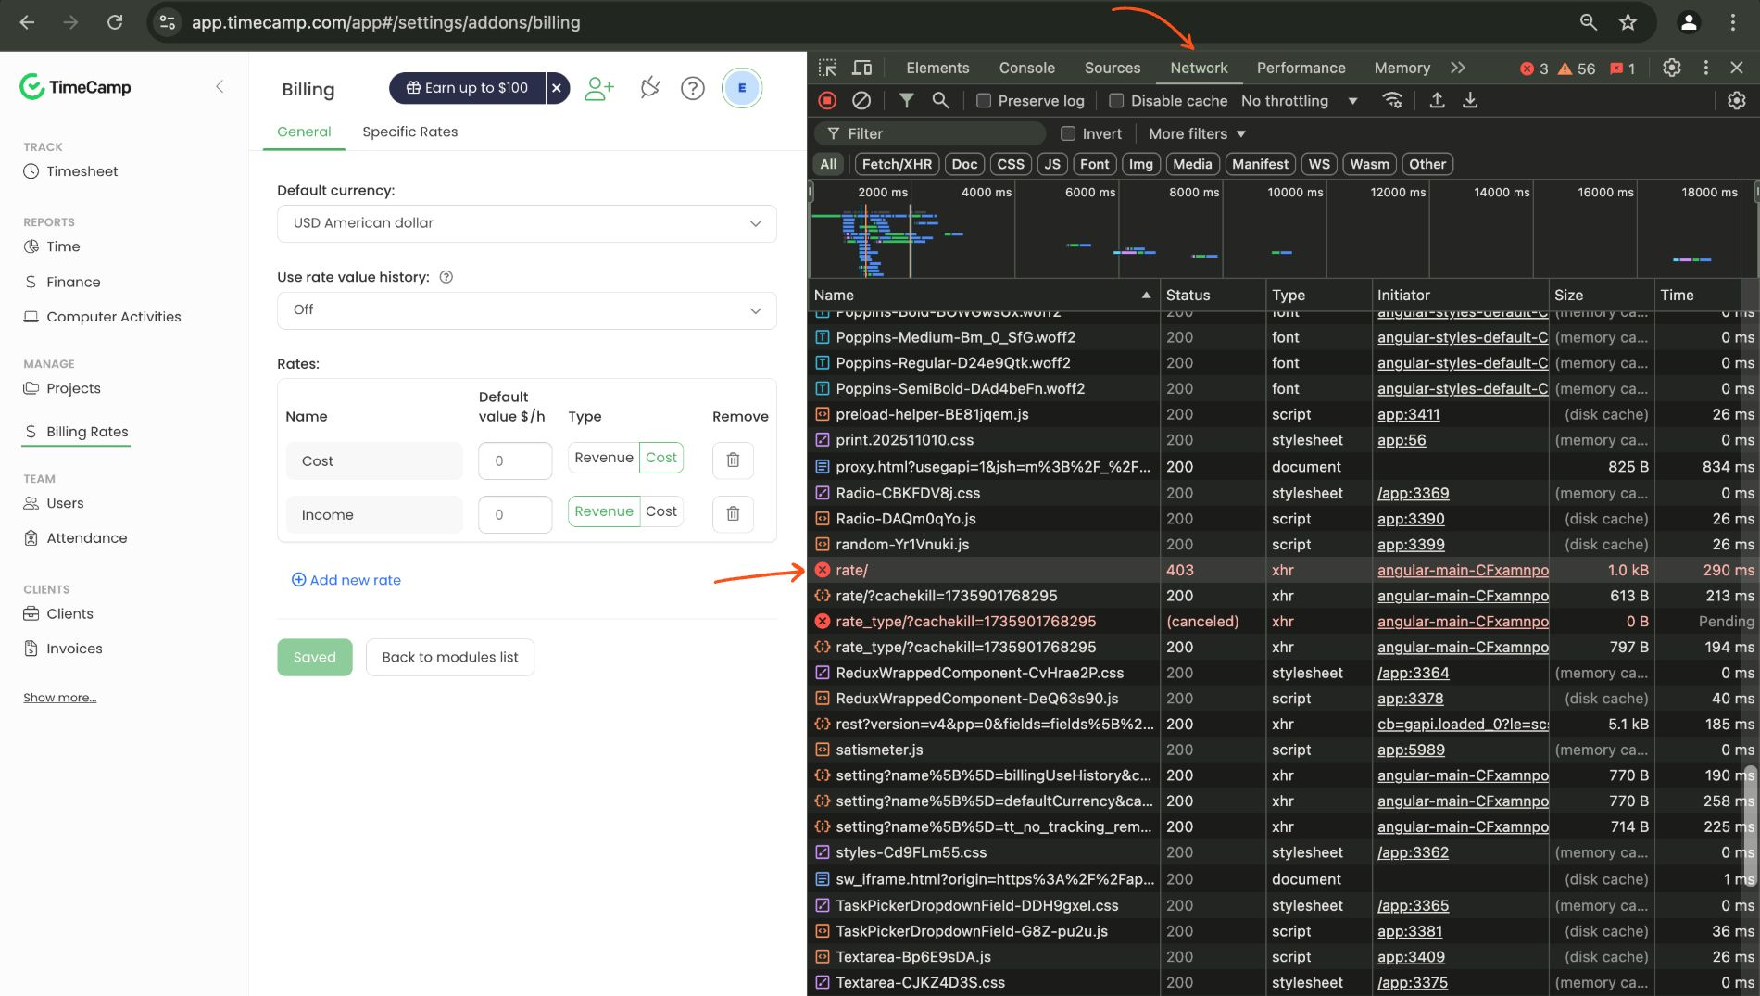The width and height of the screenshot is (1760, 996).
Task: Open DevTools inspect element picker
Action: point(827,68)
